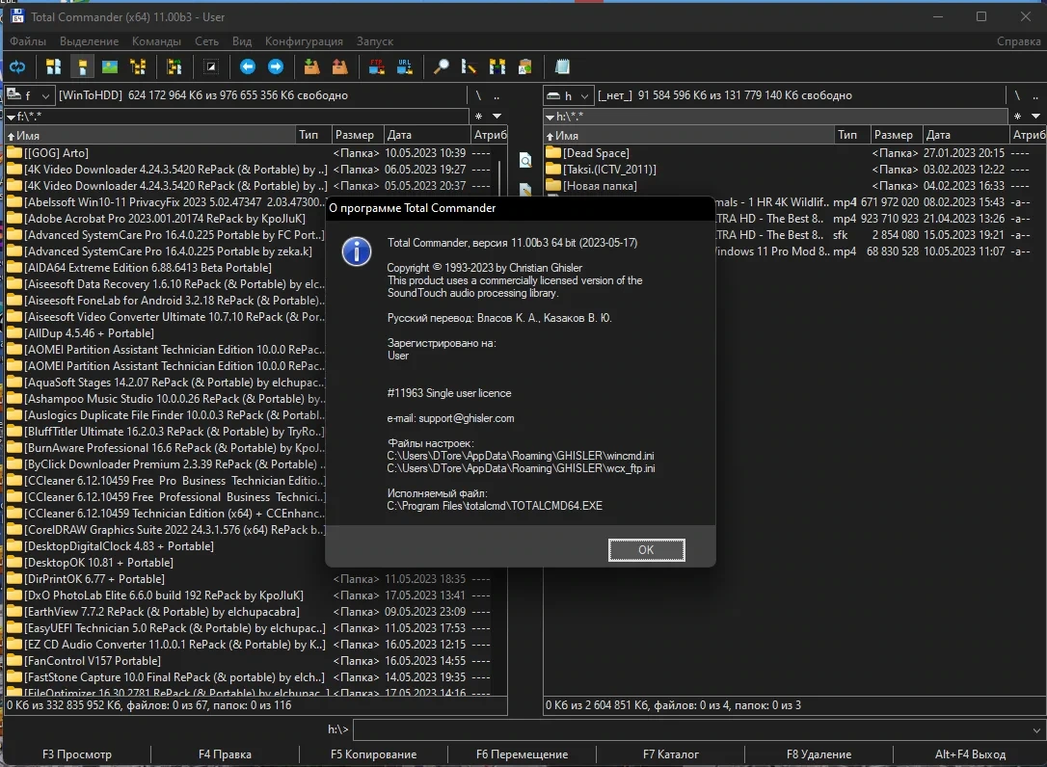
Task: Click copy names to clipboard icon
Action: click(x=524, y=66)
